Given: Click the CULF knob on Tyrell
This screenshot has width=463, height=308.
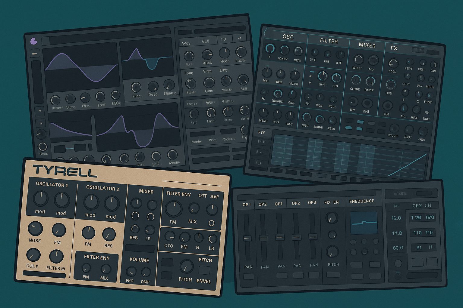Looking at the screenshot, I should click(x=33, y=255).
